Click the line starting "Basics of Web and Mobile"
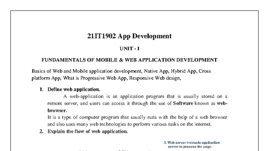The image size is (269, 151). tap(121, 71)
